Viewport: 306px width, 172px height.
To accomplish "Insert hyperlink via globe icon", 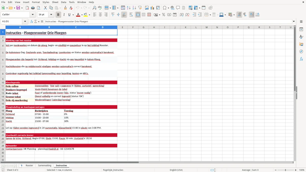I will (x=173, y=8).
